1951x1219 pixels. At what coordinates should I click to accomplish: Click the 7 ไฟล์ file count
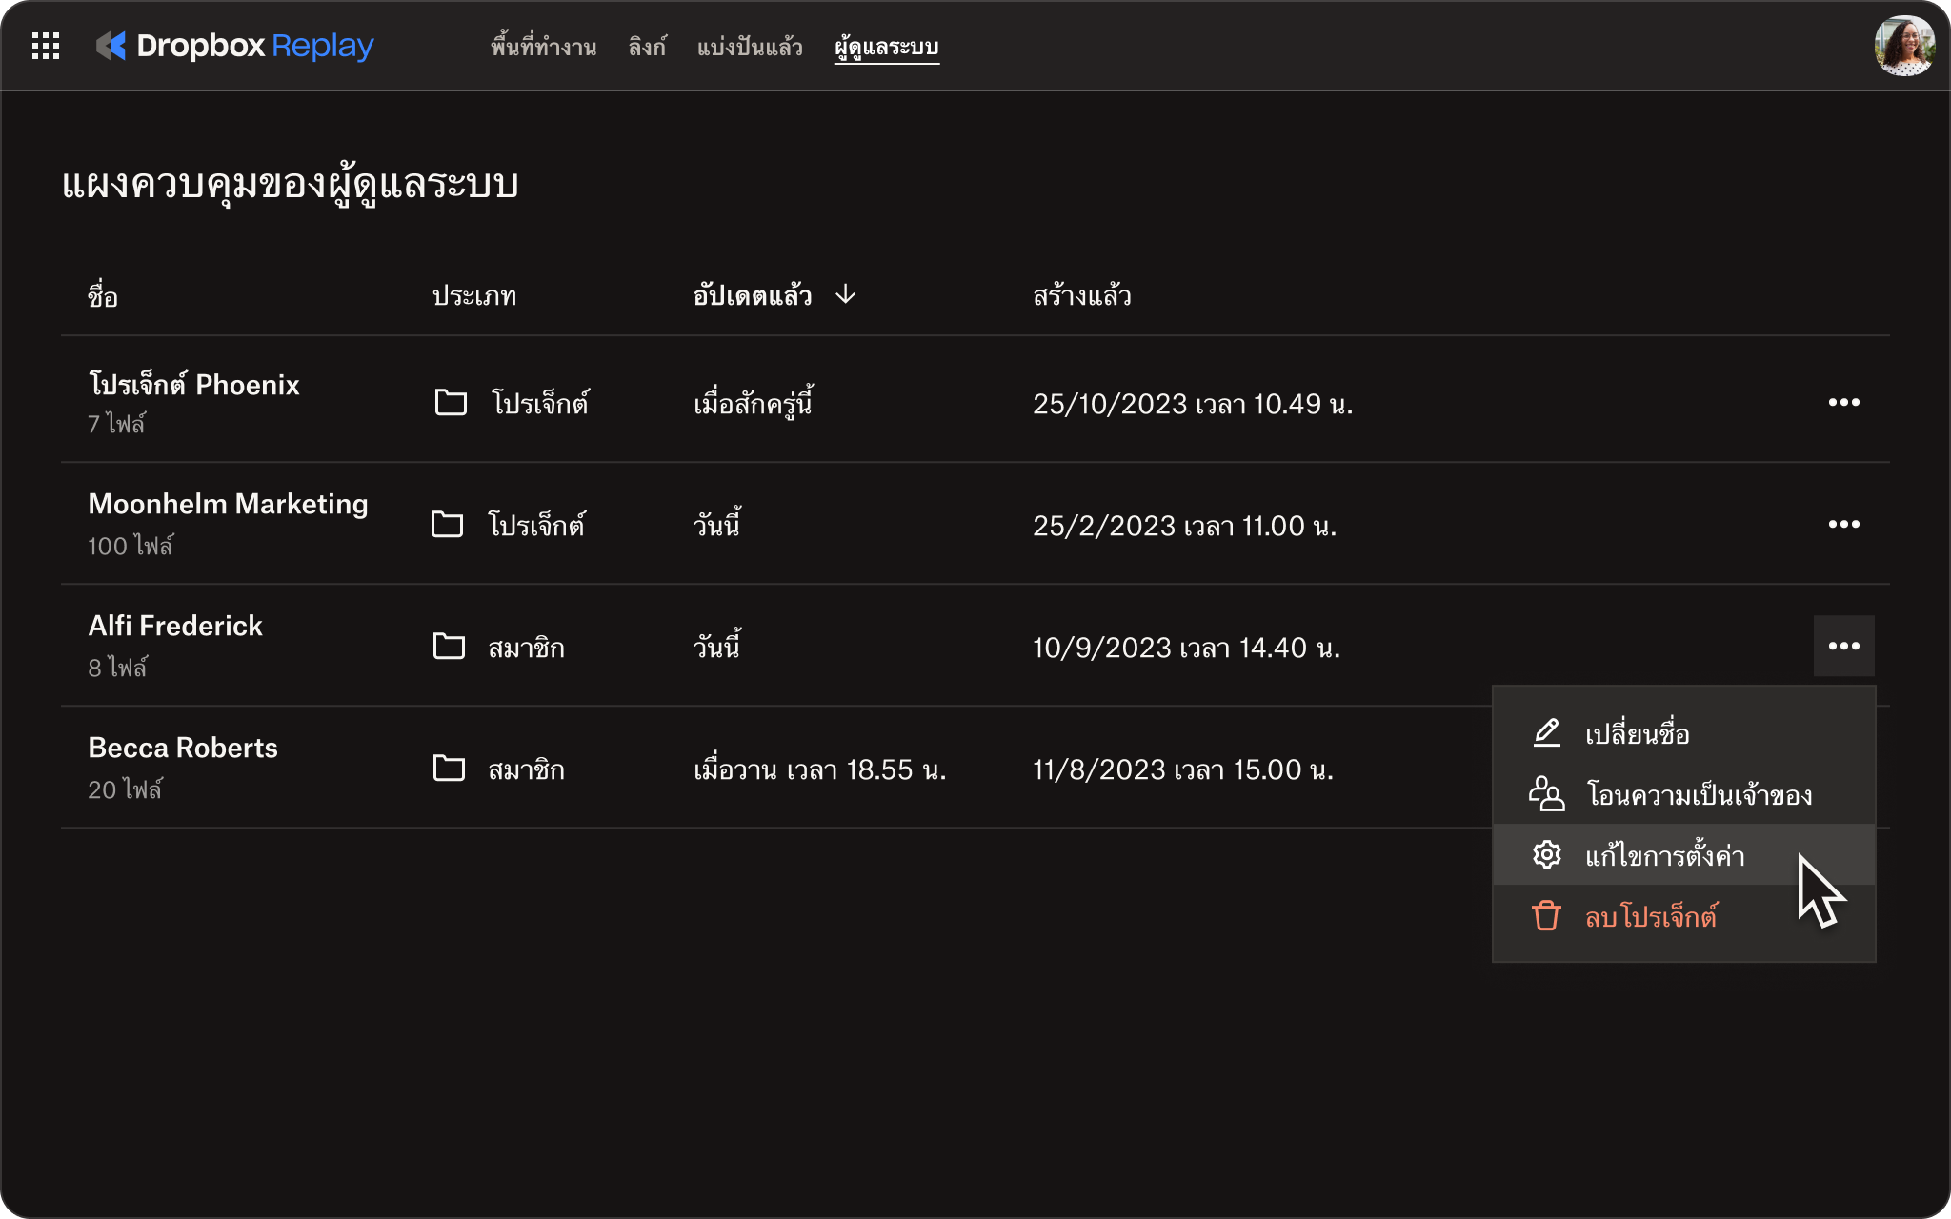coord(116,424)
